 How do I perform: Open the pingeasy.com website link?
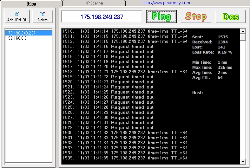click(167, 3)
